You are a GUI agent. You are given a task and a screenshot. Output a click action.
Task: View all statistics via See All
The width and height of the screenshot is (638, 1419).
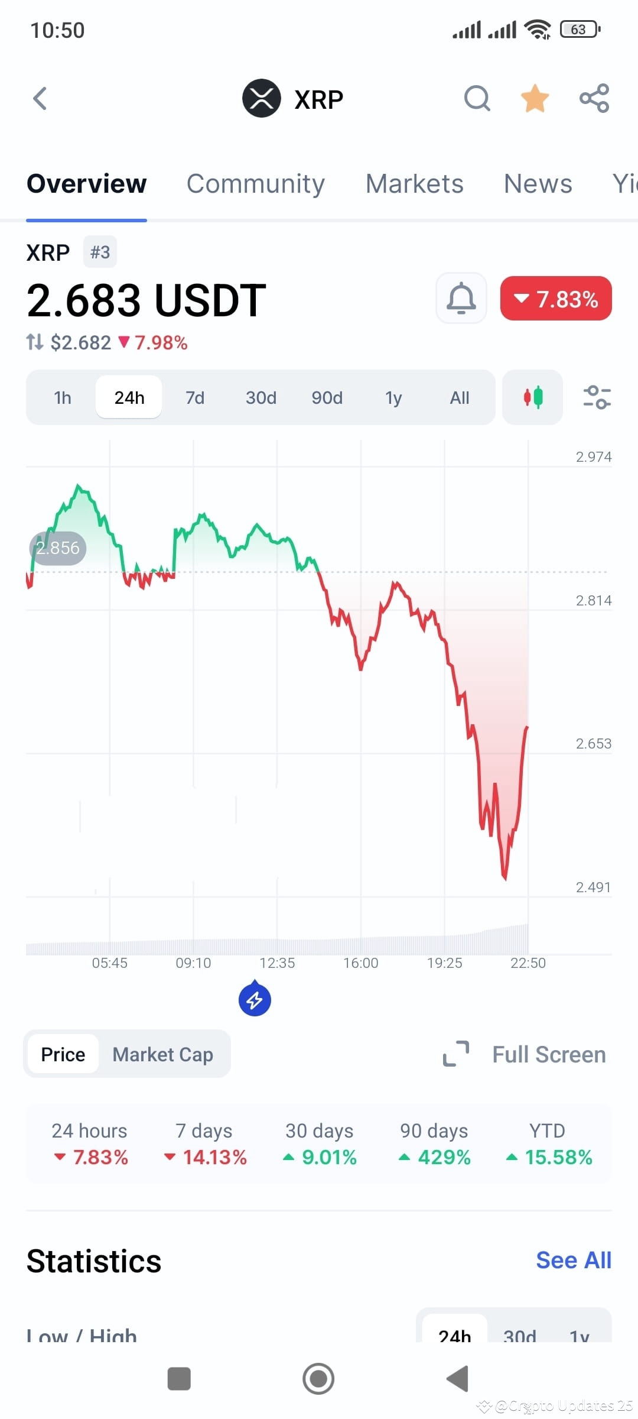pos(574,1259)
